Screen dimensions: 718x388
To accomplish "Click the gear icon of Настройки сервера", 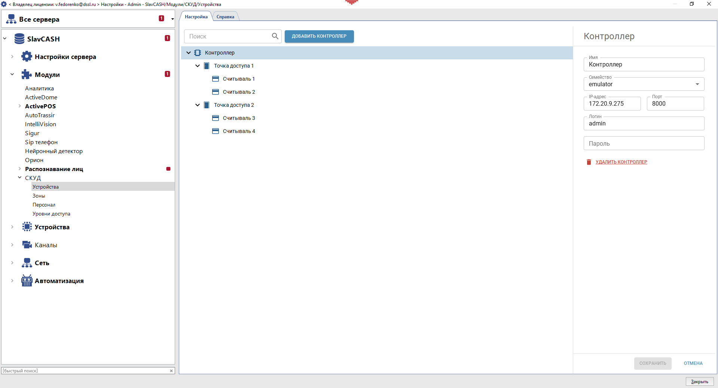I will 27,57.
